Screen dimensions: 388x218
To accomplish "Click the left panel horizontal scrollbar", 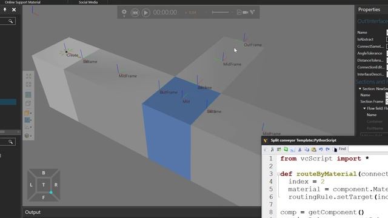I will [10, 132].
